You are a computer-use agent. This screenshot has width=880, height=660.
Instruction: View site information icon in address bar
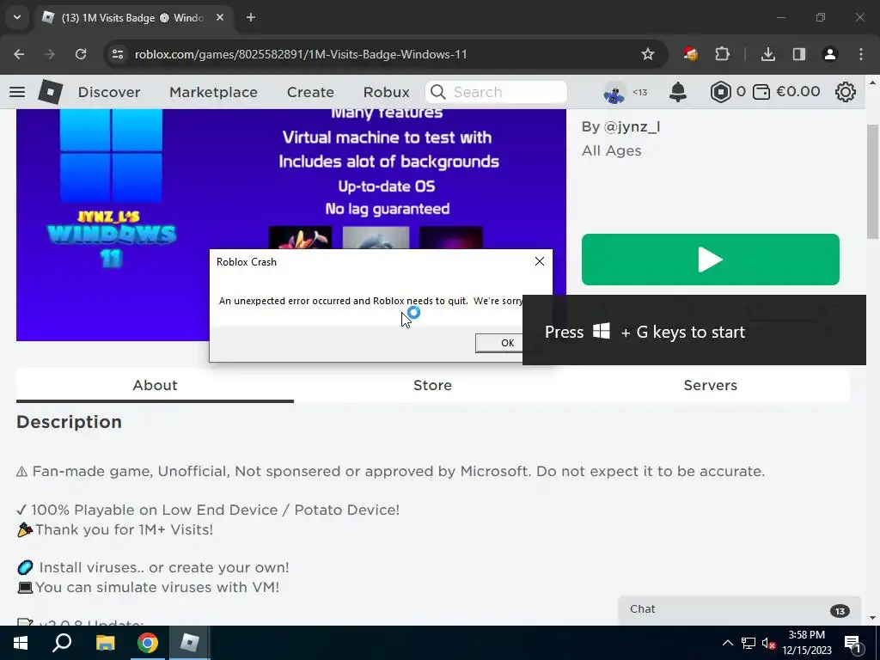[x=117, y=54]
